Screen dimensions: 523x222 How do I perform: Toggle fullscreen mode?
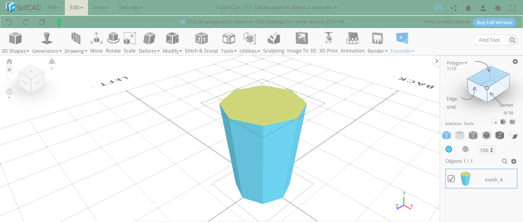coord(512,8)
